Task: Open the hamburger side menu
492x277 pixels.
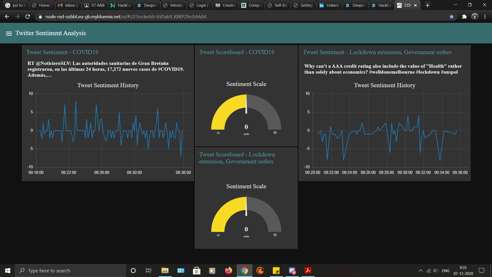Action: 9,33
